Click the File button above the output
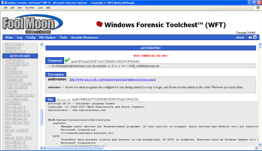The image size is (262, 151). 50,99
